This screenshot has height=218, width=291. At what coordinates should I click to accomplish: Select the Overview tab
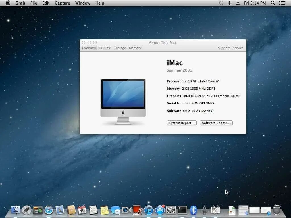click(89, 48)
